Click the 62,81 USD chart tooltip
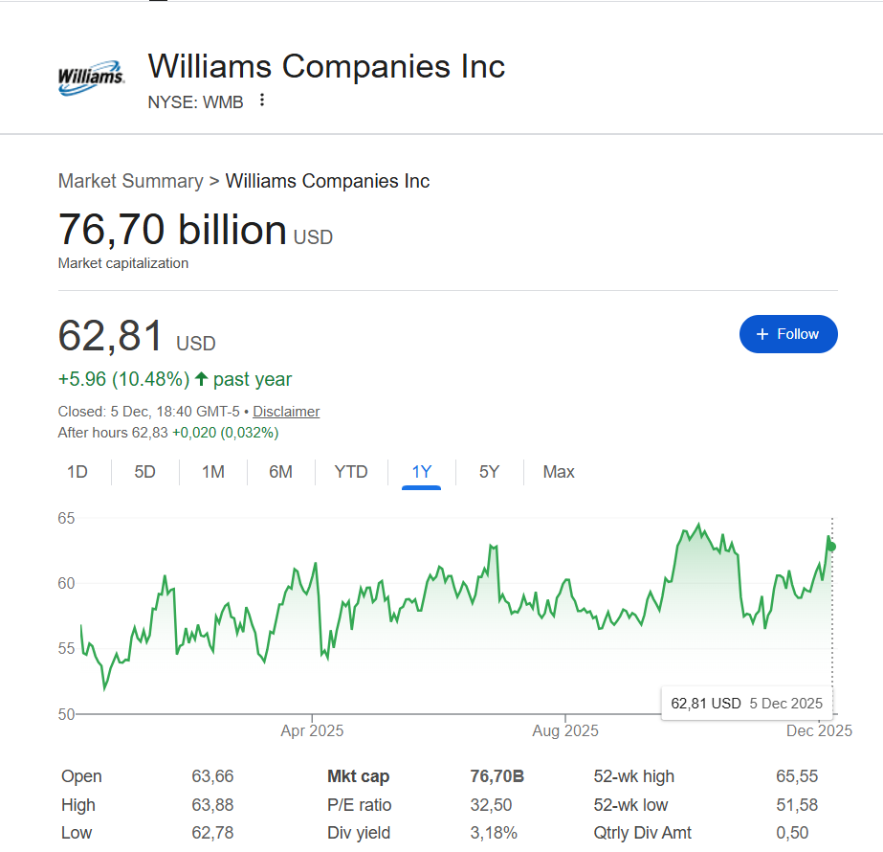 pos(746,704)
